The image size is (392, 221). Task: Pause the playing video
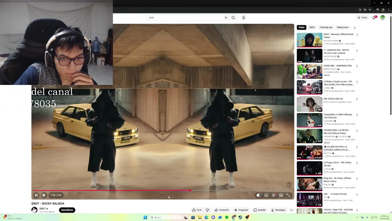pyautogui.click(x=36, y=195)
